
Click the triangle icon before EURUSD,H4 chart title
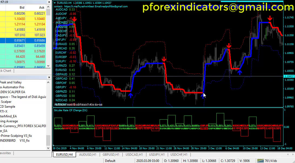tap(55, 3)
